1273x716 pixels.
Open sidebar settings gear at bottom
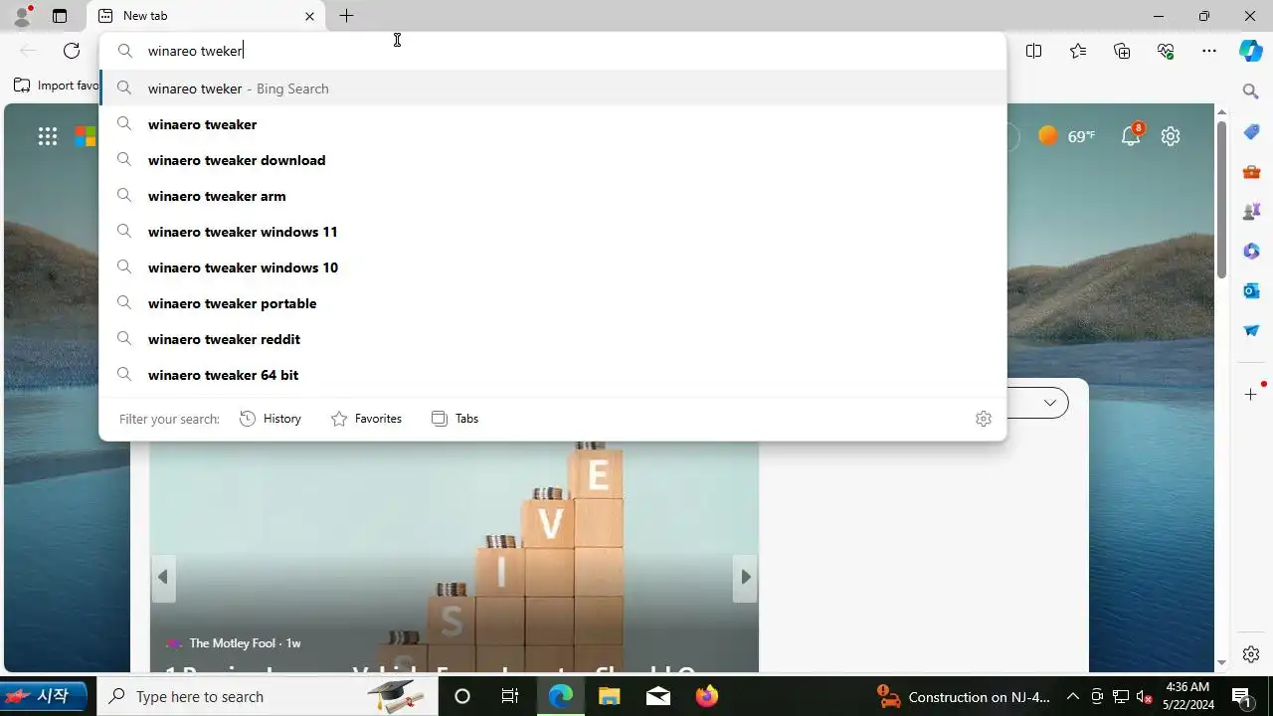pyautogui.click(x=1251, y=654)
